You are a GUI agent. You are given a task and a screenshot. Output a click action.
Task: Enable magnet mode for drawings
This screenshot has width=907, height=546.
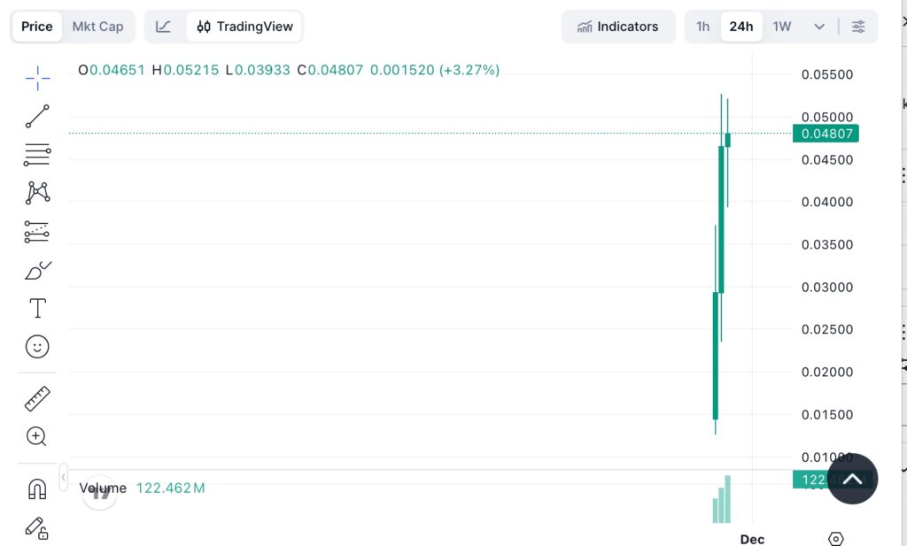(x=36, y=488)
